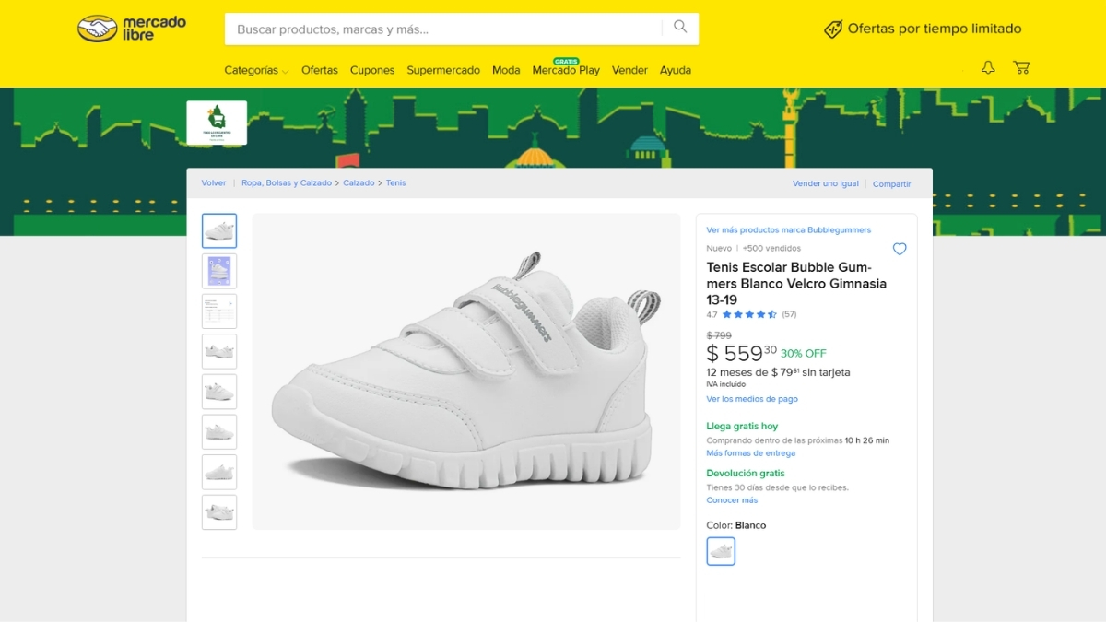Image resolution: width=1106 pixels, height=622 pixels.
Task: Click the limited time offers tag icon
Action: (833, 29)
